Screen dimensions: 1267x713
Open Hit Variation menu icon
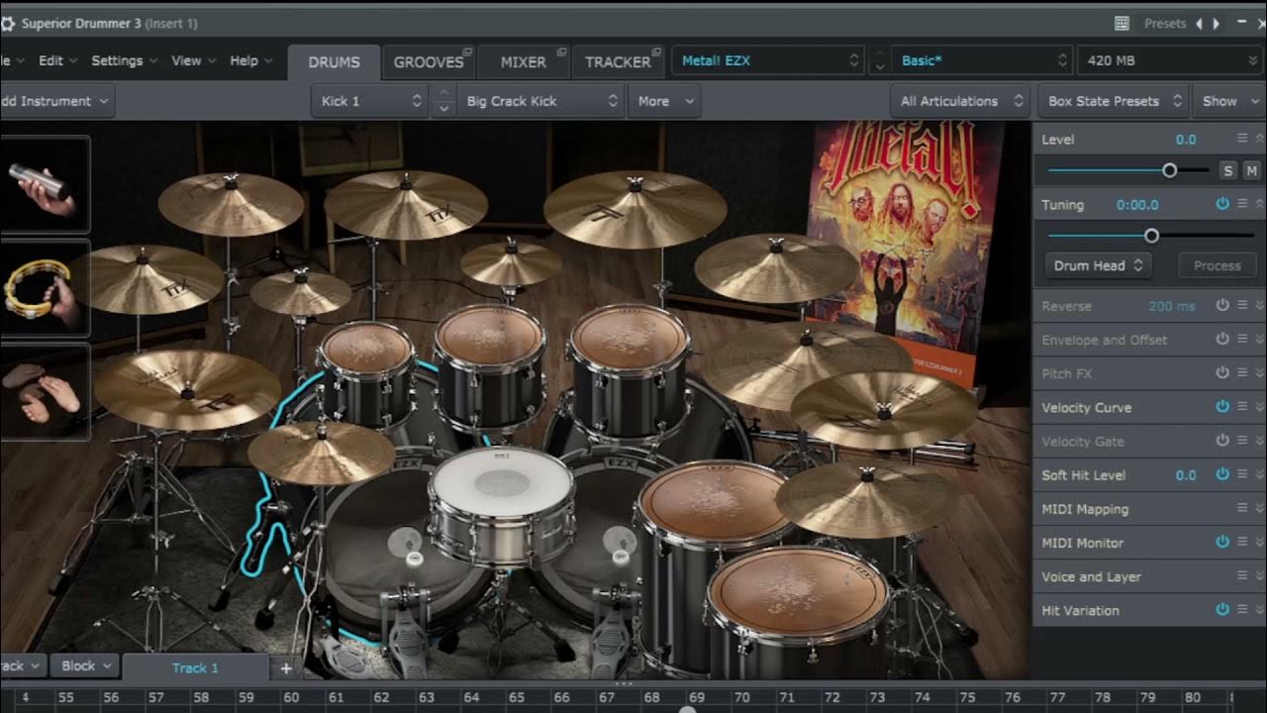[x=1242, y=610]
